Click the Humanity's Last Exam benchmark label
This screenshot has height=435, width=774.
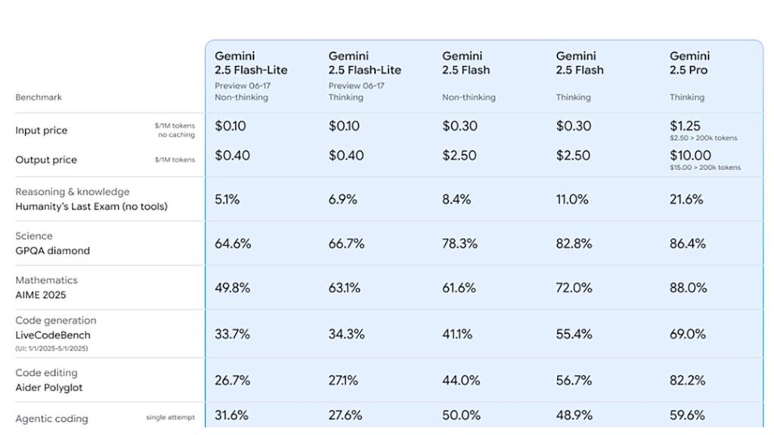coord(91,206)
